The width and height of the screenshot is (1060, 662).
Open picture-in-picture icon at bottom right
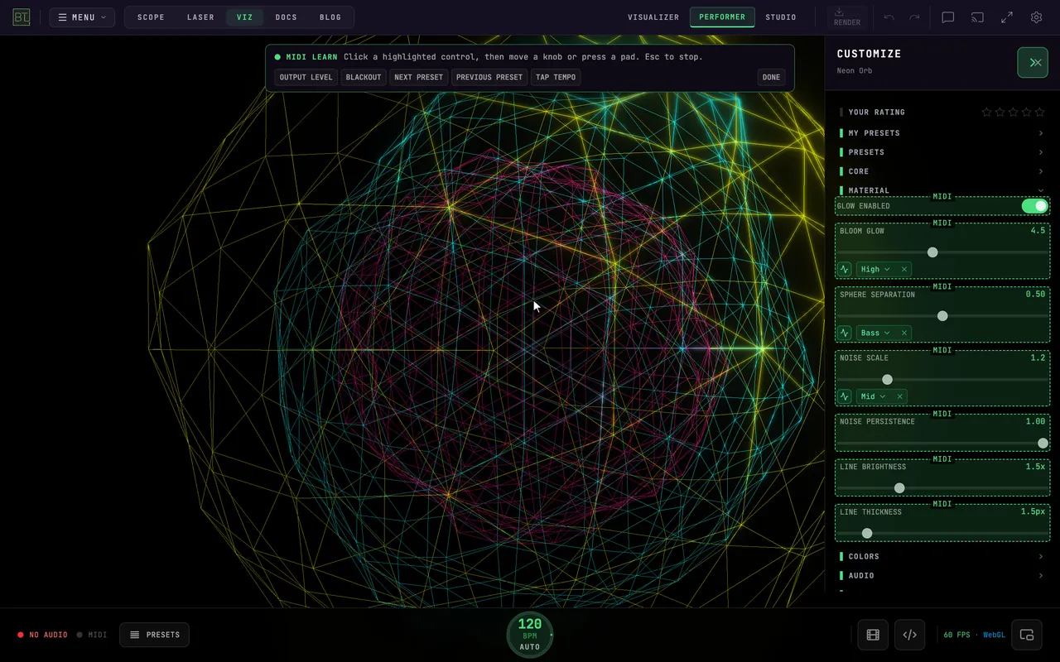point(1027,635)
